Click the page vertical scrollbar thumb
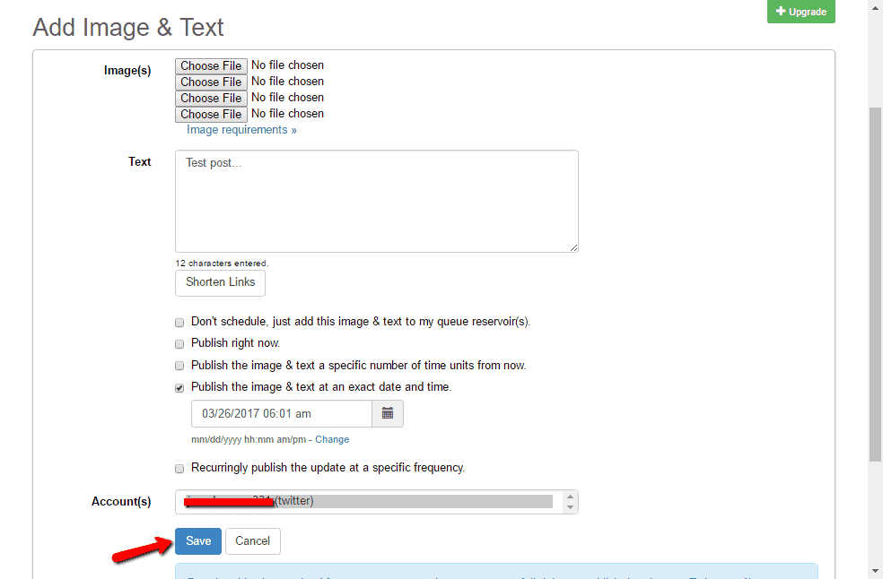Image resolution: width=883 pixels, height=579 pixels. [875, 284]
